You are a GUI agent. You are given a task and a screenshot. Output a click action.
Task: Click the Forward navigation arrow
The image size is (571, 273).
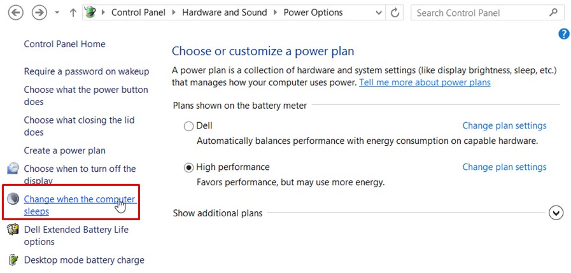(x=39, y=12)
